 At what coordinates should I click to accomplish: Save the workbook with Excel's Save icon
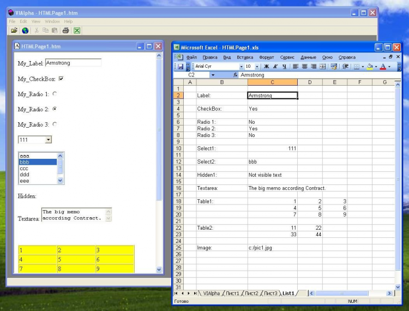(x=181, y=67)
